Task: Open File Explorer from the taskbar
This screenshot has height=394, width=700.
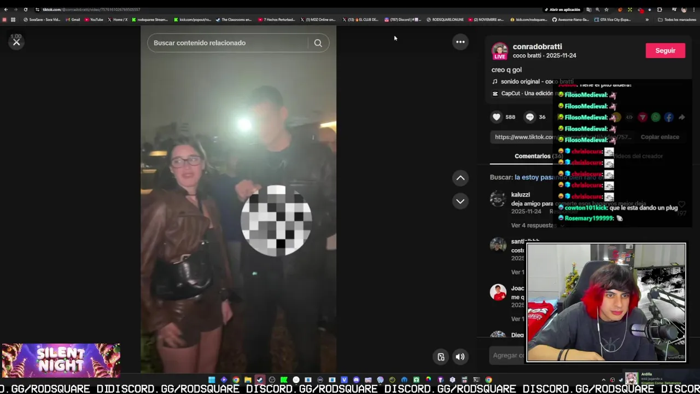Action: pos(248,380)
